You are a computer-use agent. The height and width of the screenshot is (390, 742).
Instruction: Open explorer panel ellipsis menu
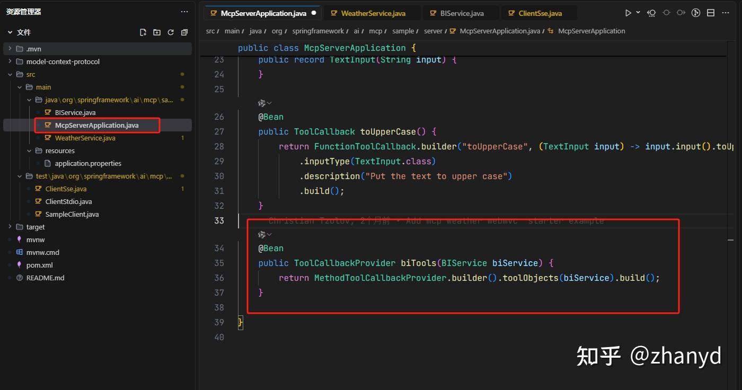[184, 12]
